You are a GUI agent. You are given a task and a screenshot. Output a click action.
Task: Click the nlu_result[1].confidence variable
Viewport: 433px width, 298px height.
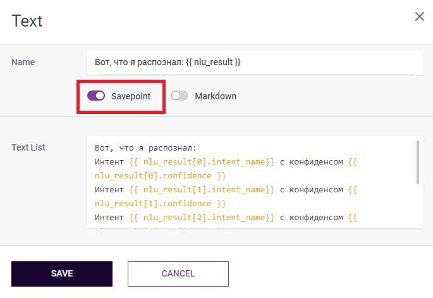pos(160,204)
